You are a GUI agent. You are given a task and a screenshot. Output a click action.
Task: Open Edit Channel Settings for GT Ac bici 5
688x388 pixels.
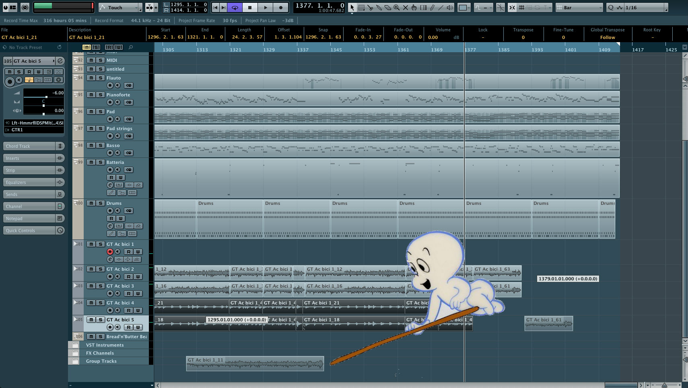(x=60, y=61)
